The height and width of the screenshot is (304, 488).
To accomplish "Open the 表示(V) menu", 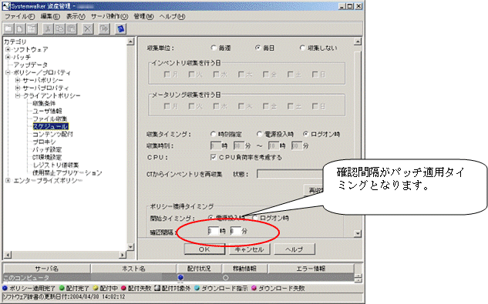I will coord(76,16).
